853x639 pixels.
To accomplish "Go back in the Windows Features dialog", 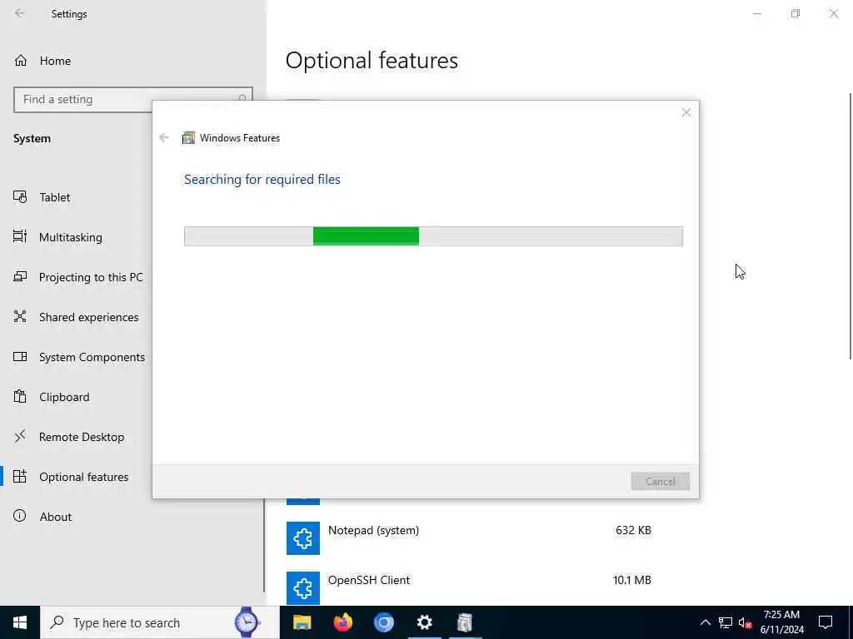I will [x=164, y=137].
